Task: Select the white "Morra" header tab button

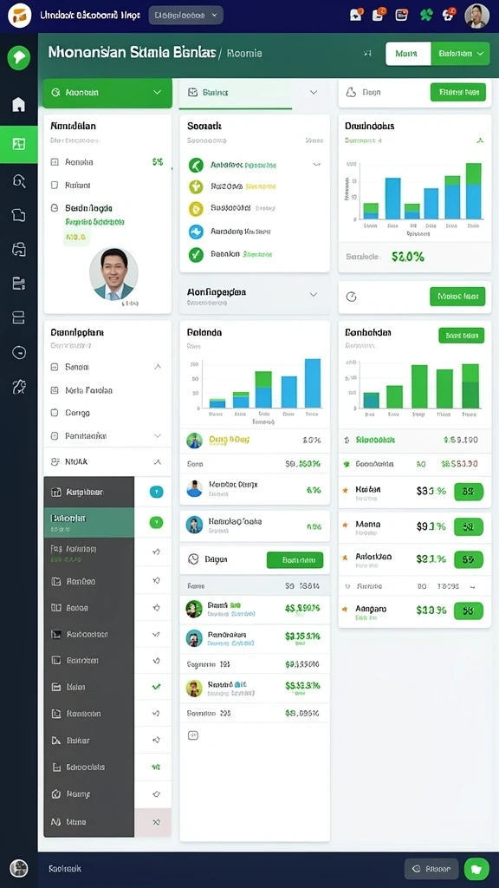Action: point(408,54)
